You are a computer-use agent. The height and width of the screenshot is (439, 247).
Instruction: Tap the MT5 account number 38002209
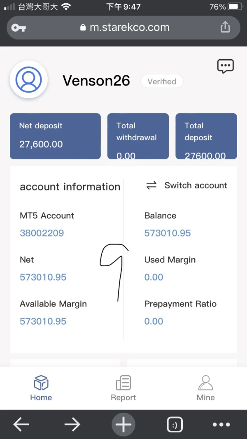point(42,233)
